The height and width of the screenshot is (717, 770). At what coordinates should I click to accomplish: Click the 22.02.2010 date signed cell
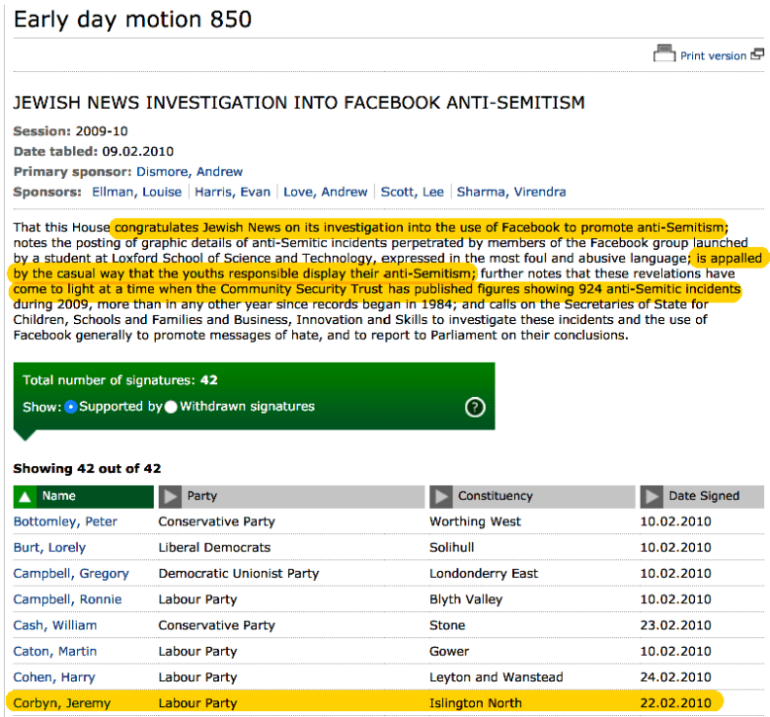pyautogui.click(x=675, y=703)
